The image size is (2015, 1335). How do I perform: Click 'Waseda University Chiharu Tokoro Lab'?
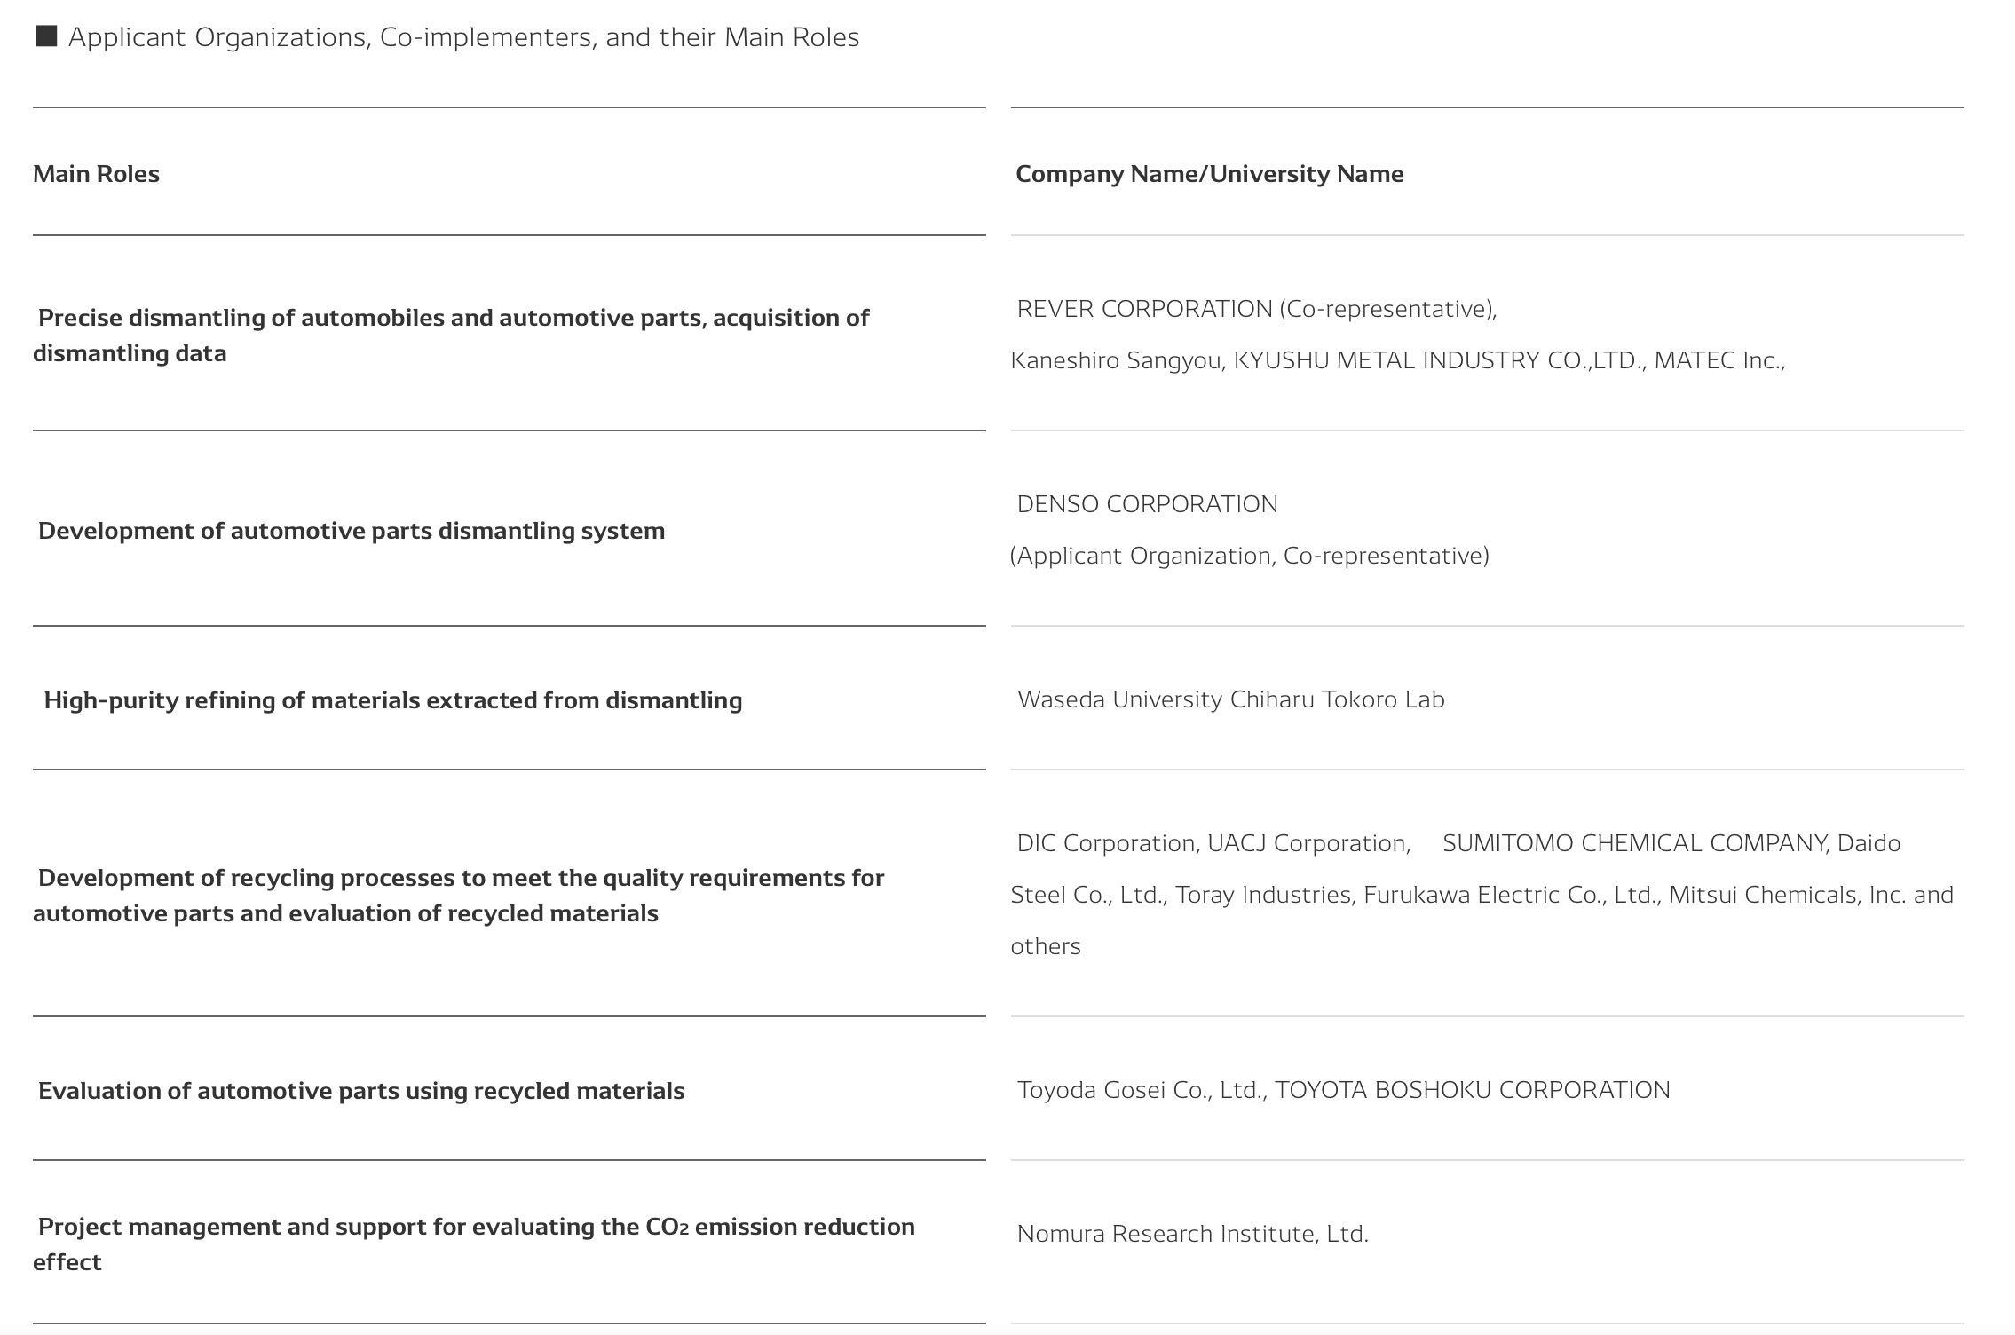pyautogui.click(x=1230, y=699)
